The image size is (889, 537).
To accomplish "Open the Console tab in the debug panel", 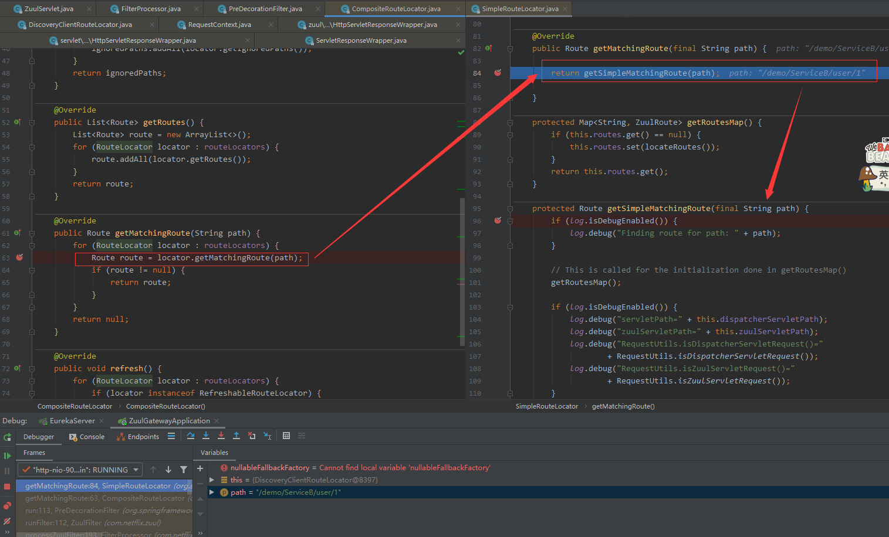I will click(87, 437).
